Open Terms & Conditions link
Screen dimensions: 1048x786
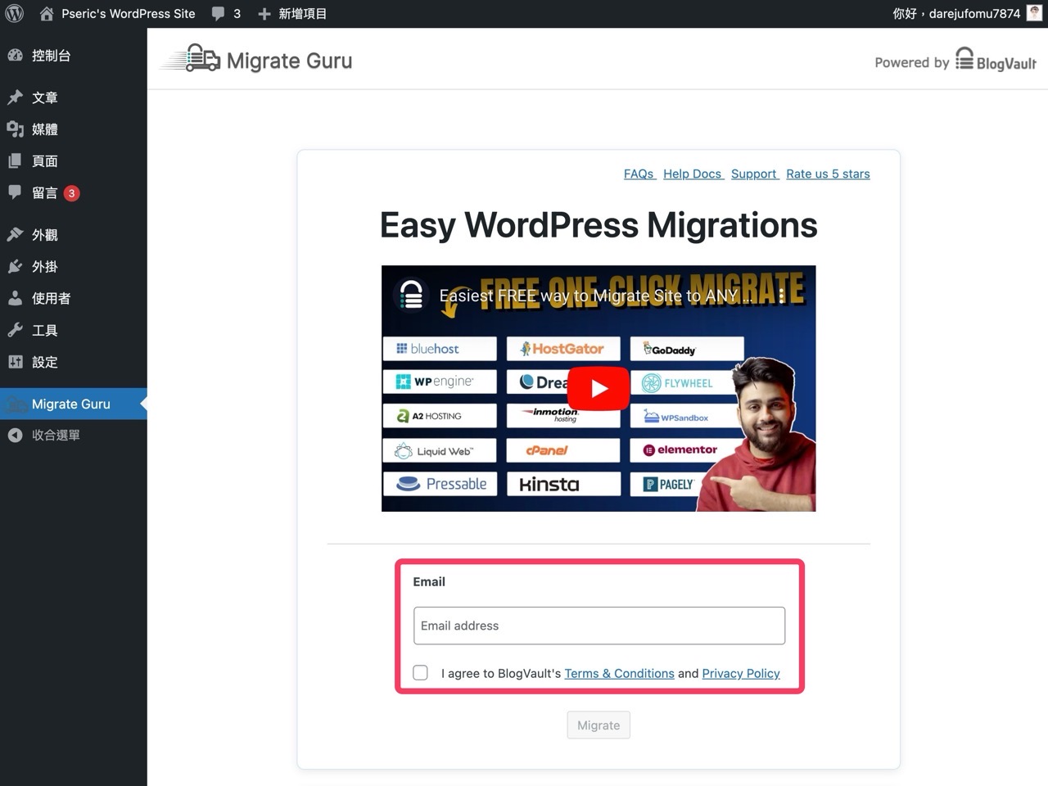[619, 673]
